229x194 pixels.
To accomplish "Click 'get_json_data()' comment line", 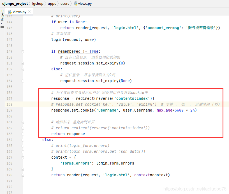I will coord(98,152).
